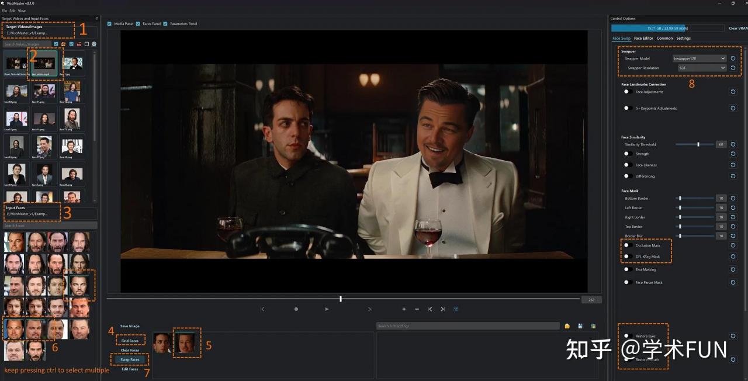Enable the DFL XSeg Mask toggle
The height and width of the screenshot is (381, 748).
coord(627,257)
